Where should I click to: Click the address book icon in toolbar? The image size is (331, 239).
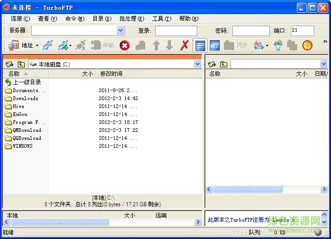coord(14,45)
